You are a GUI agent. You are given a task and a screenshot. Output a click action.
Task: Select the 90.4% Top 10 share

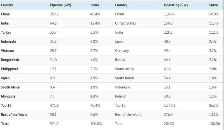click(x=95, y=105)
